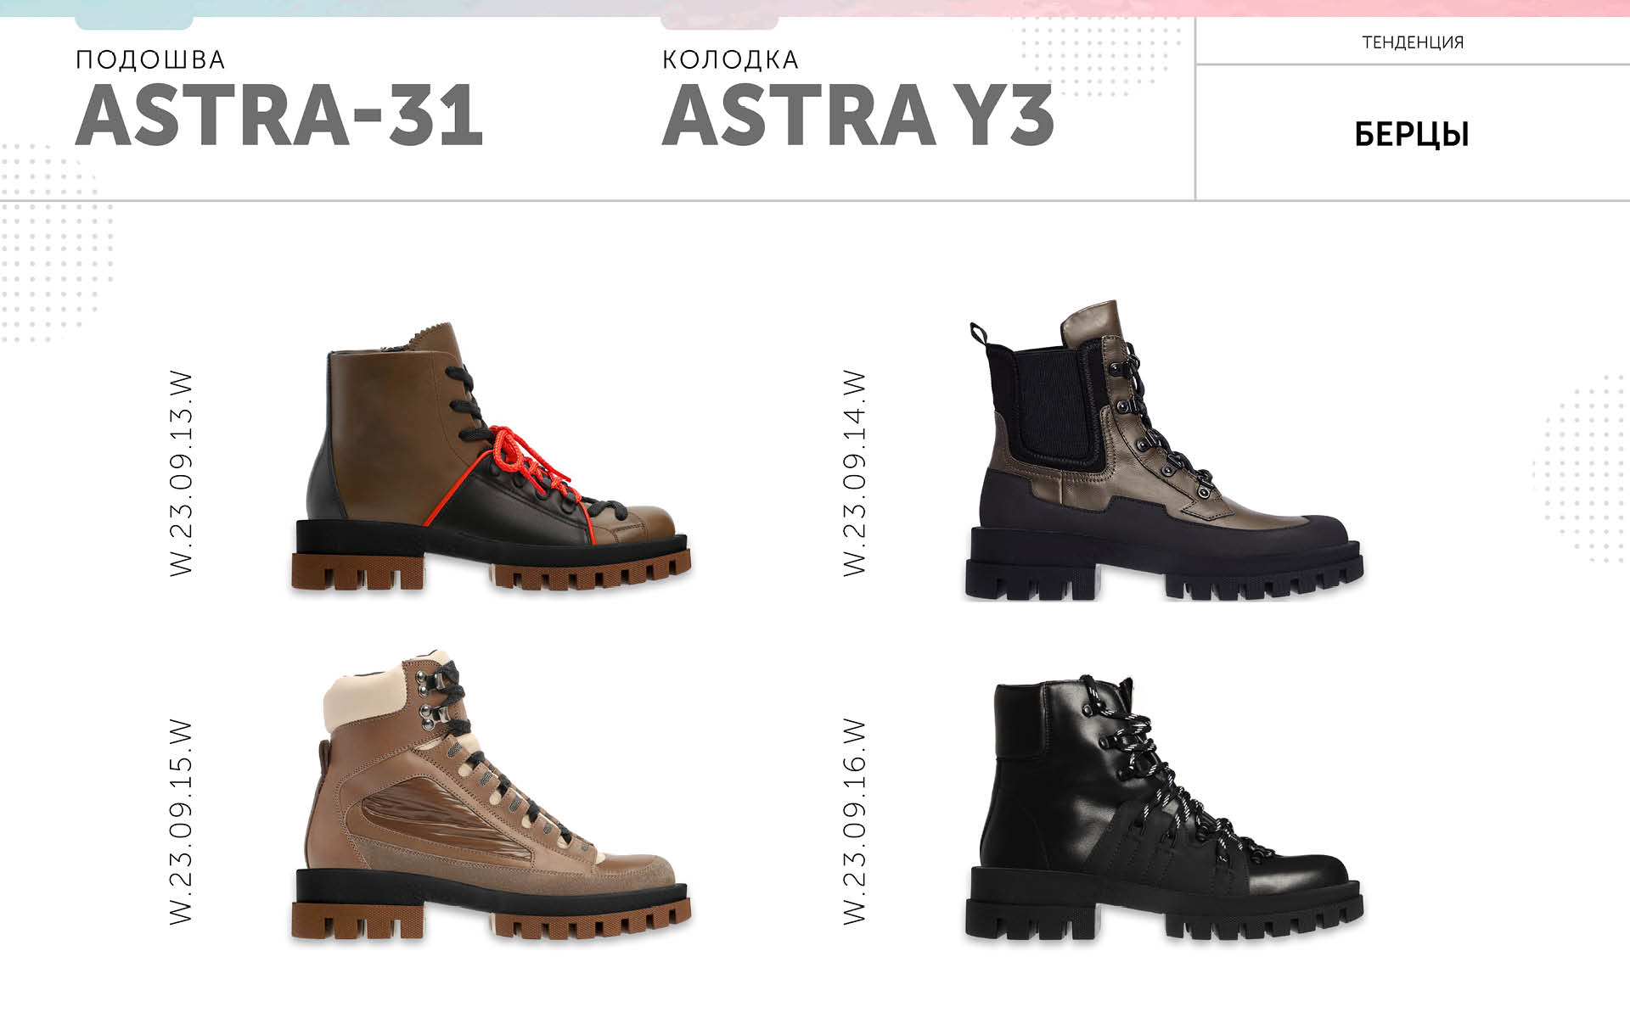Click the ТЕНДЕНЦИЯ header label
The height and width of the screenshot is (1018, 1630).
[1413, 42]
